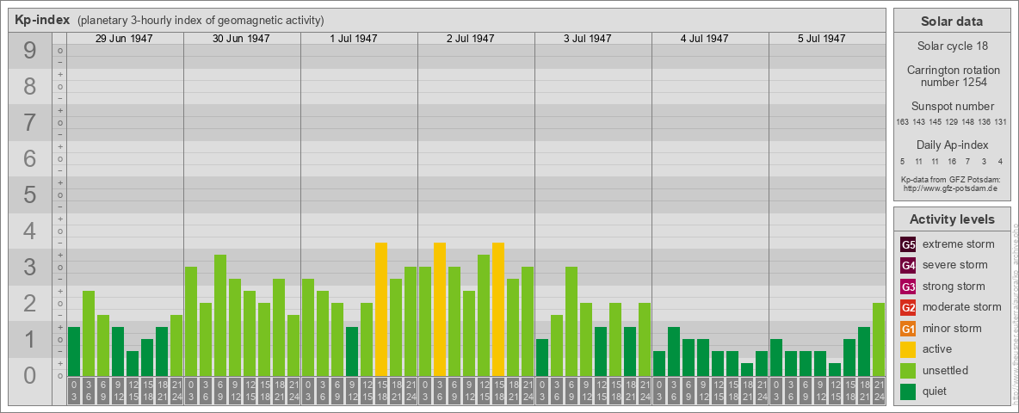Click the large Kp scale number 0
This screenshot has height=413, width=1019.
[29, 375]
